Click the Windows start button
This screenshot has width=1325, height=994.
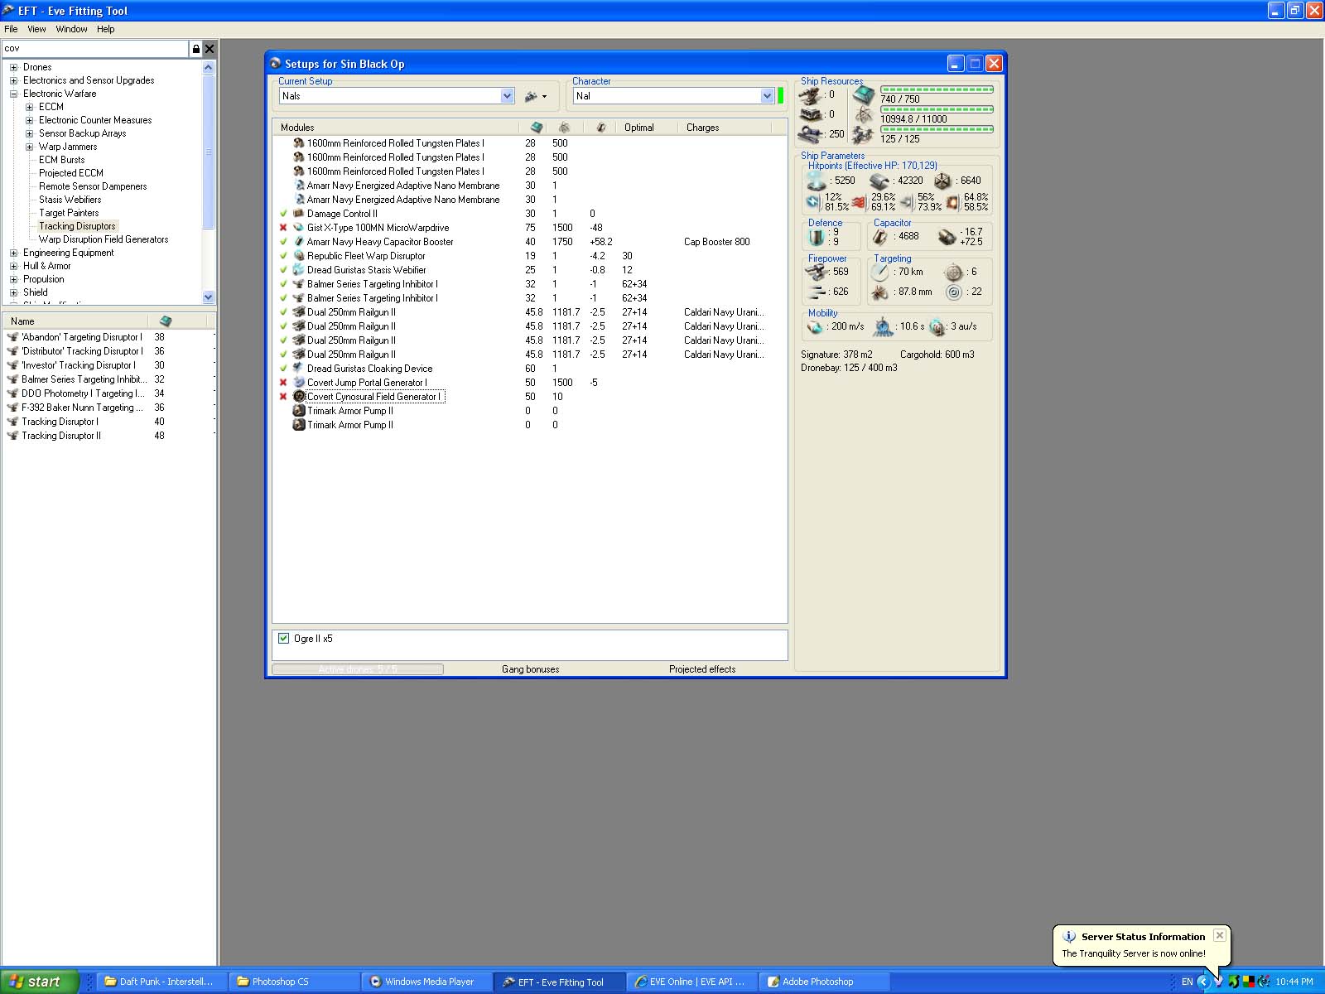click(x=39, y=982)
